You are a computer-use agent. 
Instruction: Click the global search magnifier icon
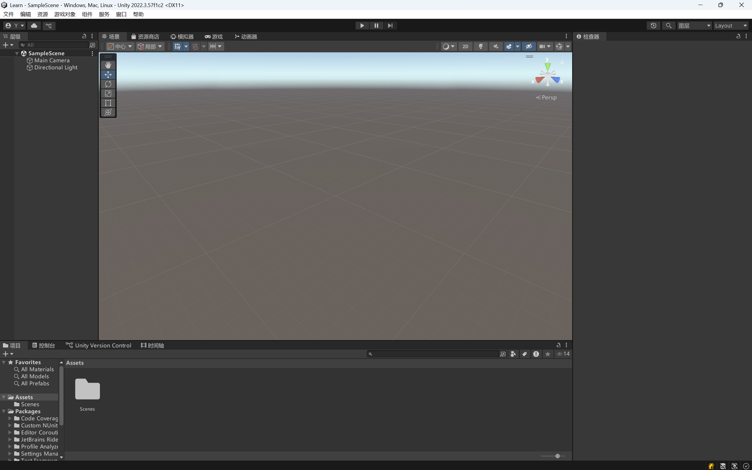[669, 26]
